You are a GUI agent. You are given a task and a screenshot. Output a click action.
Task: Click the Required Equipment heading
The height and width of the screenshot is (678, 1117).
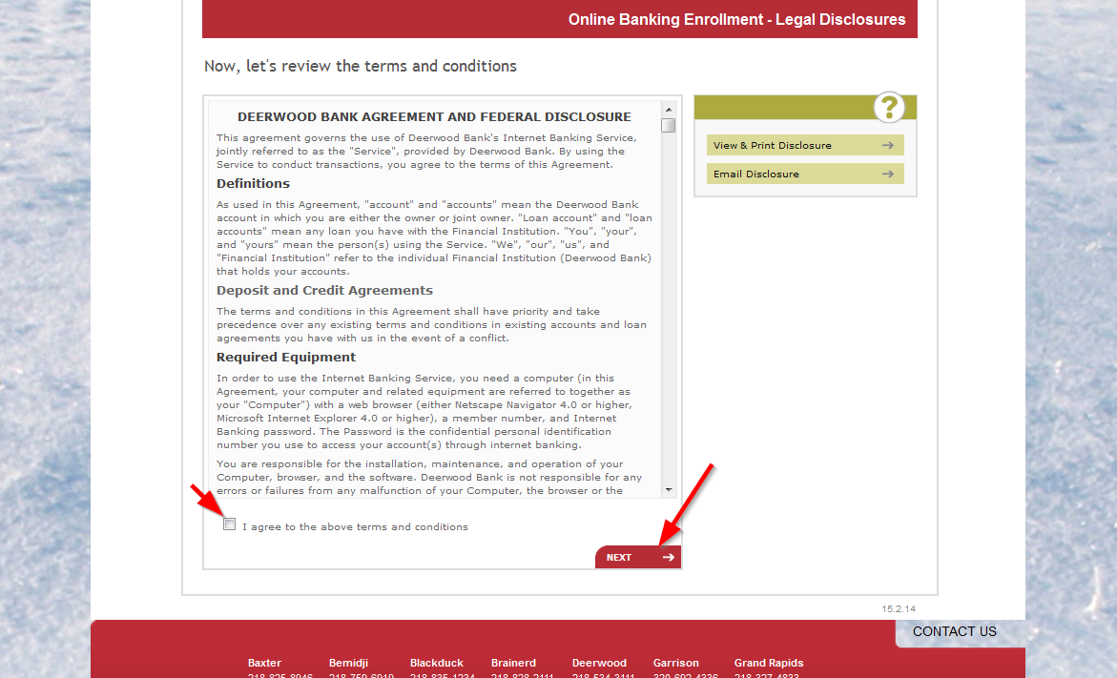point(286,358)
